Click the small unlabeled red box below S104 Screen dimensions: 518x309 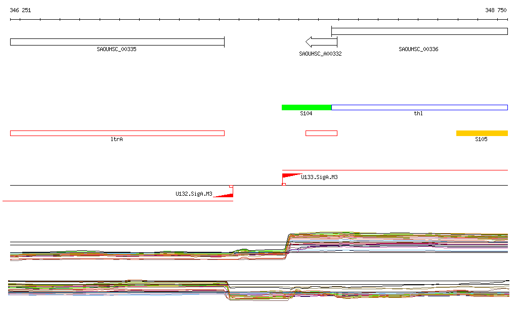(321, 134)
